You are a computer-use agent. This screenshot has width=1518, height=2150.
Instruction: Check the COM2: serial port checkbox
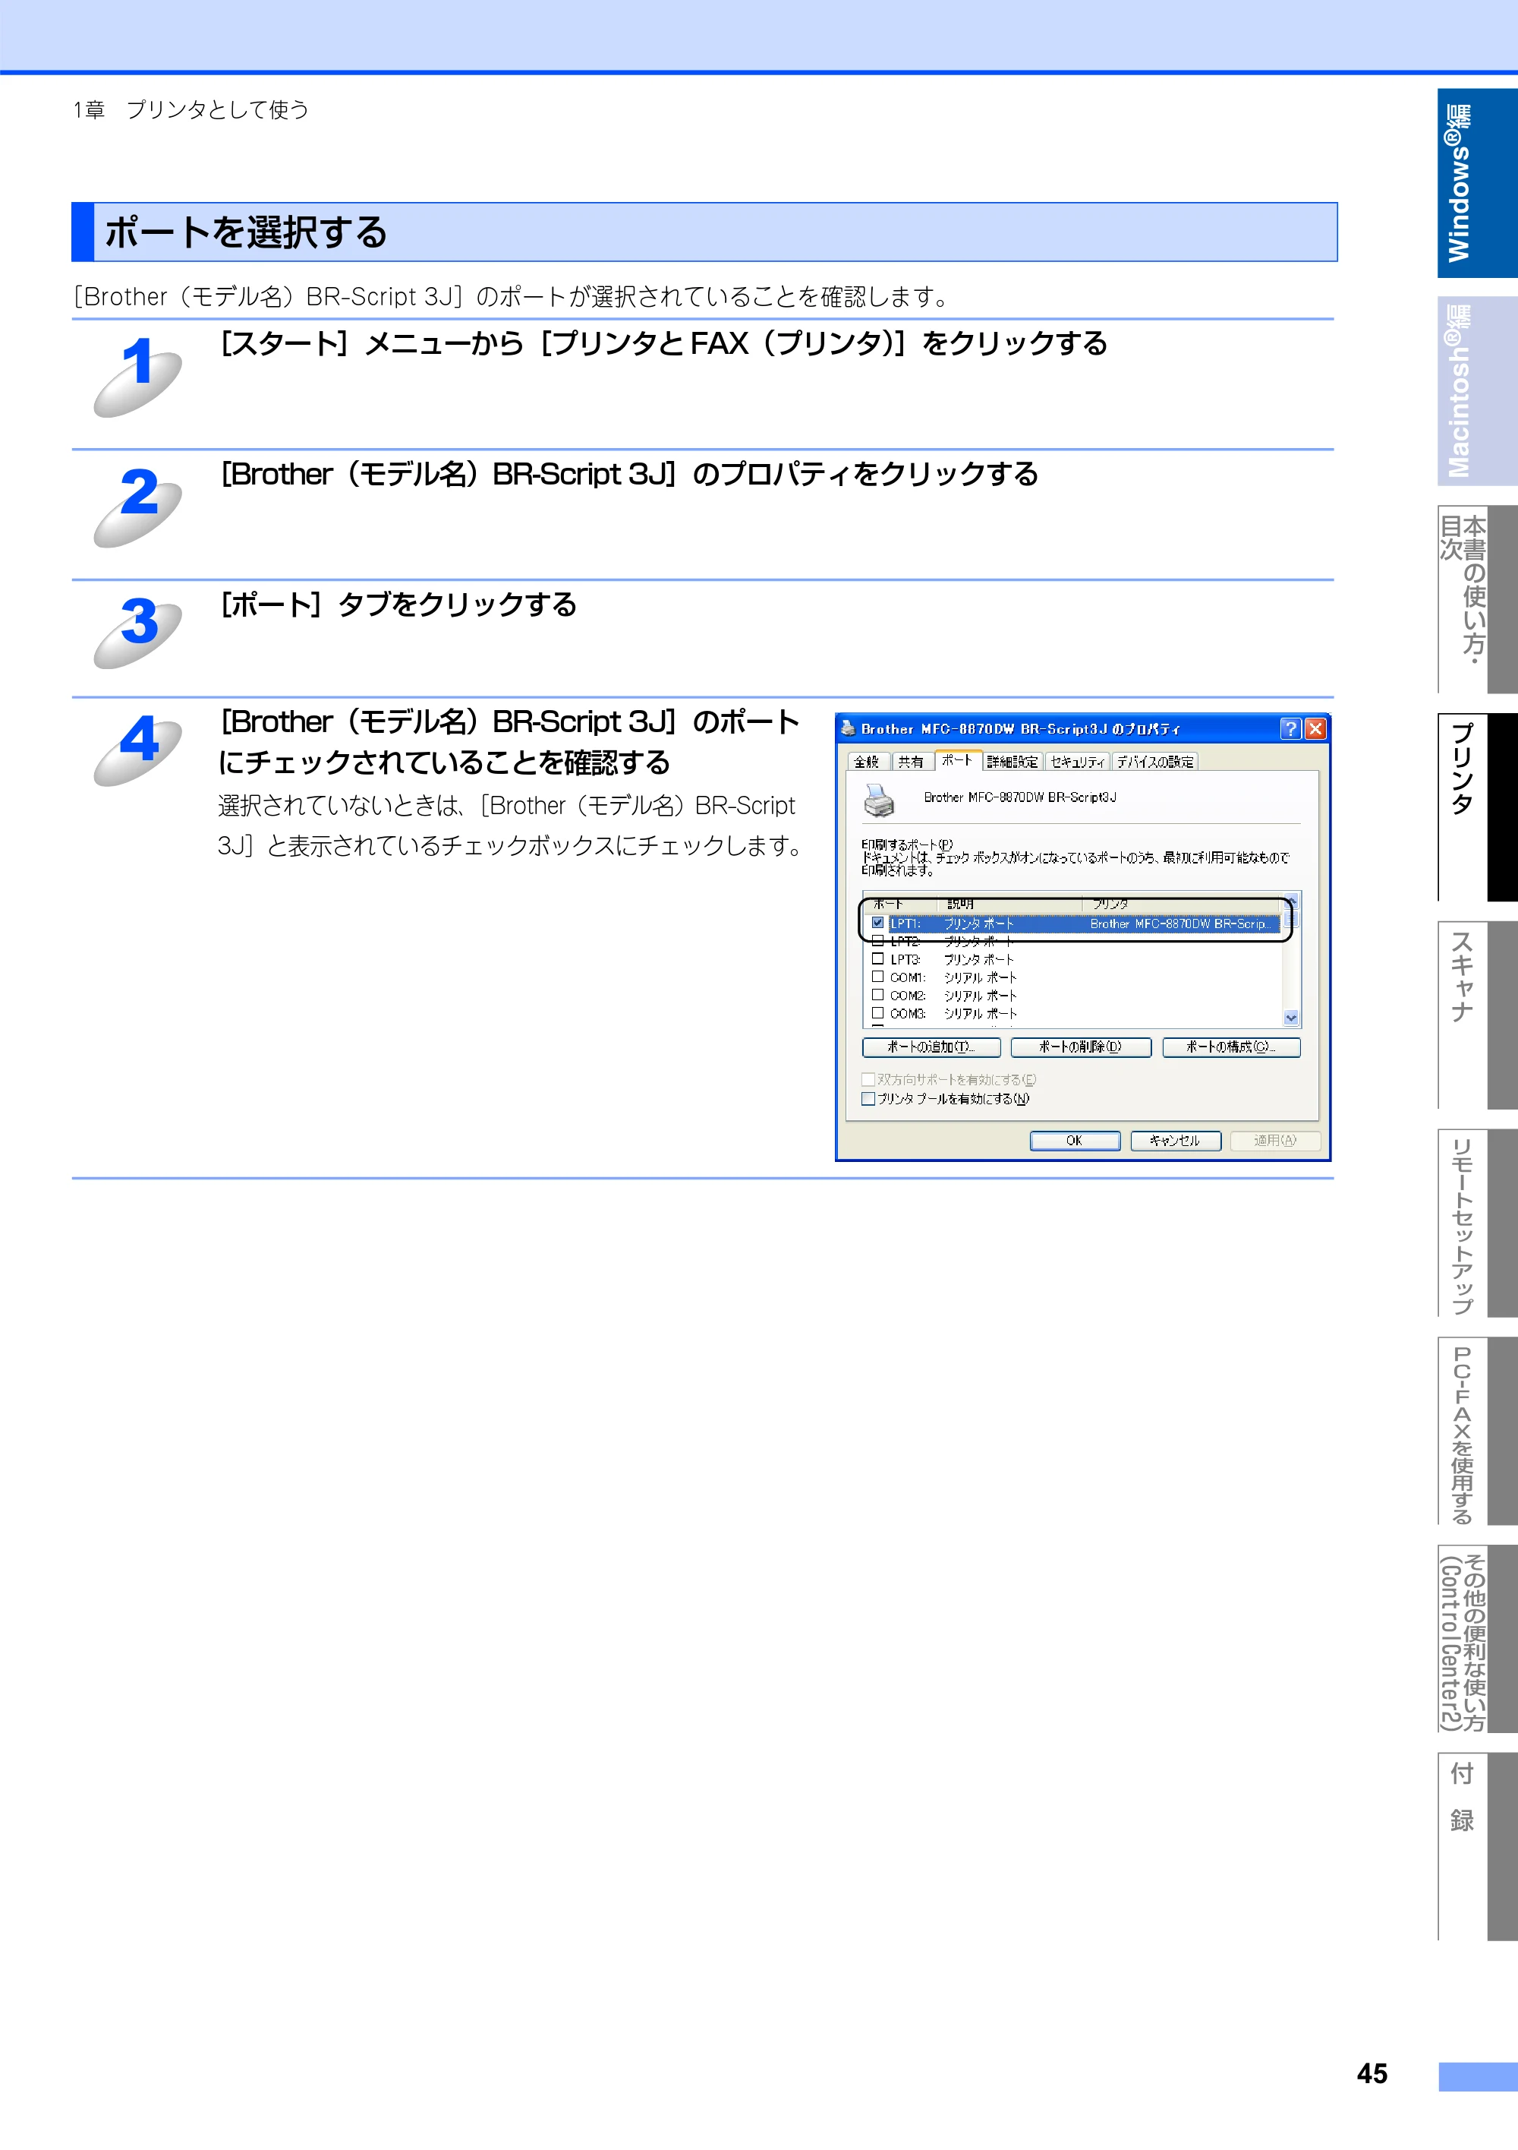[878, 994]
